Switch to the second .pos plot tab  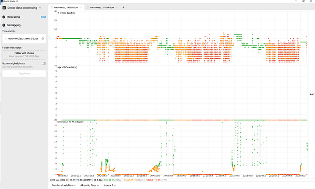[x=102, y=7]
